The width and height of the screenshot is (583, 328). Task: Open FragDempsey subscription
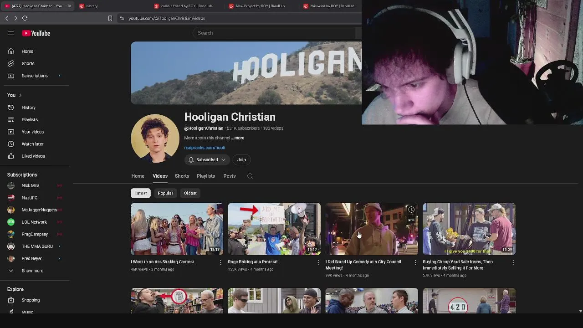pos(35,234)
